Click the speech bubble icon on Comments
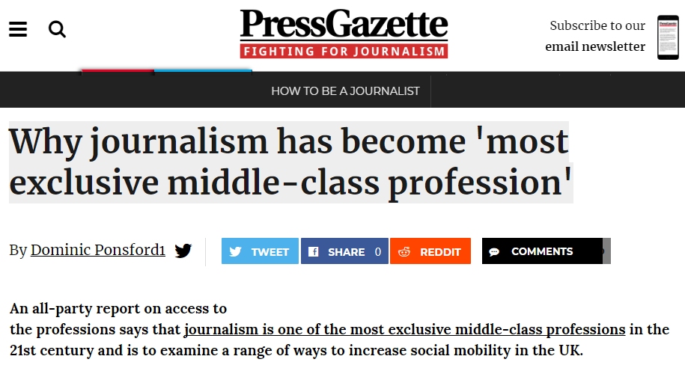 point(494,252)
